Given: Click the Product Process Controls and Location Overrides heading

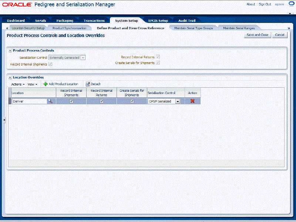Looking at the screenshot, I should [x=56, y=36].
